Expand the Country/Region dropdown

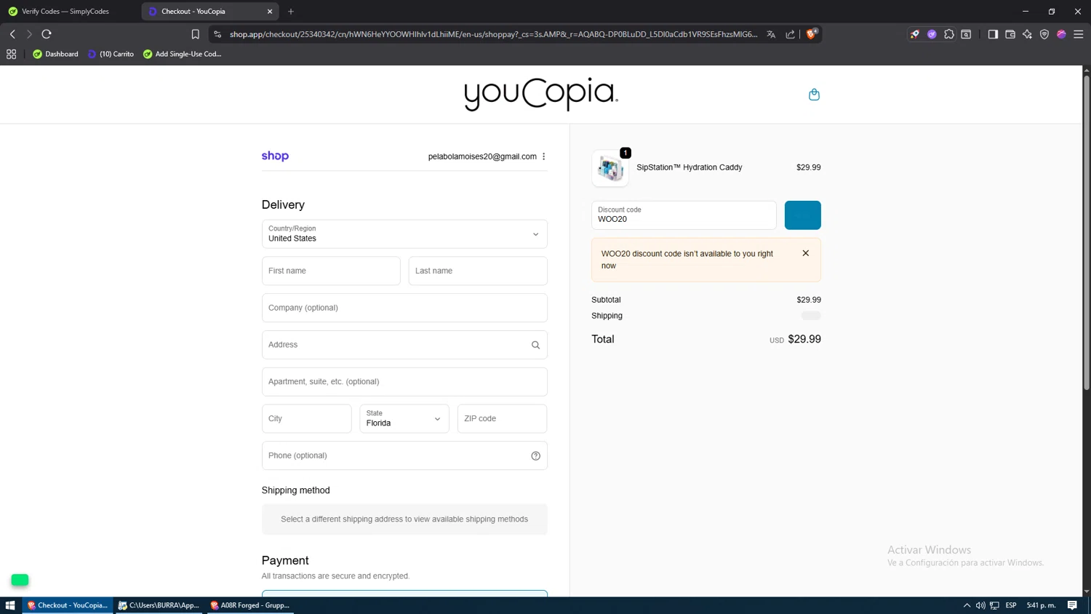coord(404,234)
